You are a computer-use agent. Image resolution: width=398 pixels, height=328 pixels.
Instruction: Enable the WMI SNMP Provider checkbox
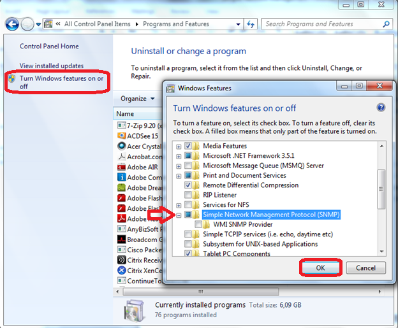click(x=198, y=224)
